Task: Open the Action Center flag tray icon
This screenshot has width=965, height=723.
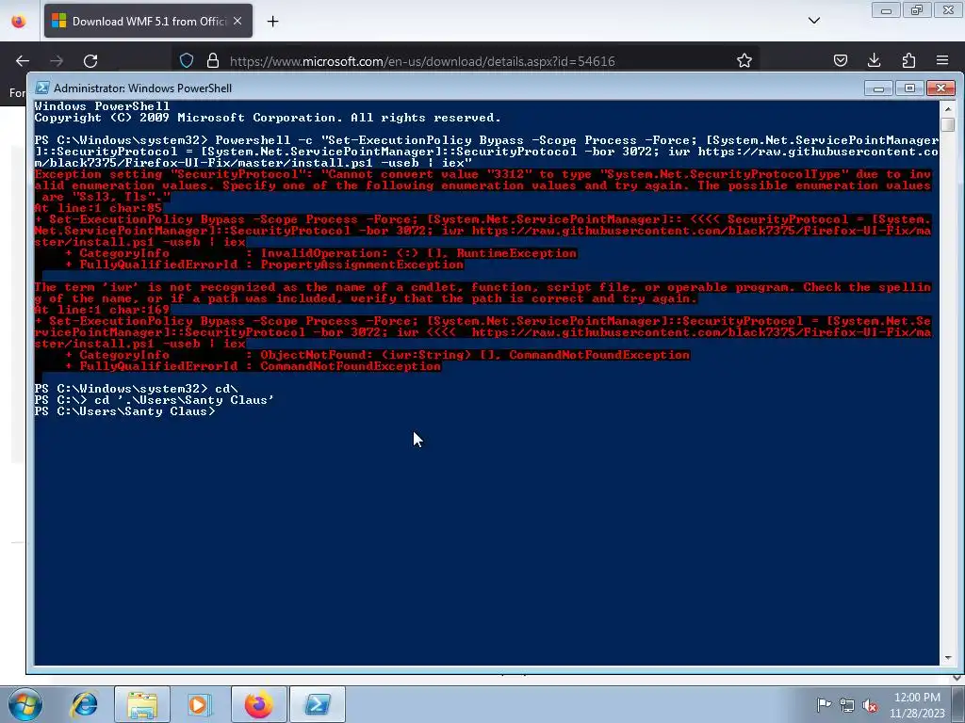Action: pyautogui.click(x=824, y=704)
